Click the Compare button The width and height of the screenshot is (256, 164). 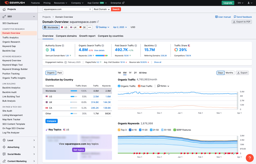pyautogui.click(x=51, y=121)
